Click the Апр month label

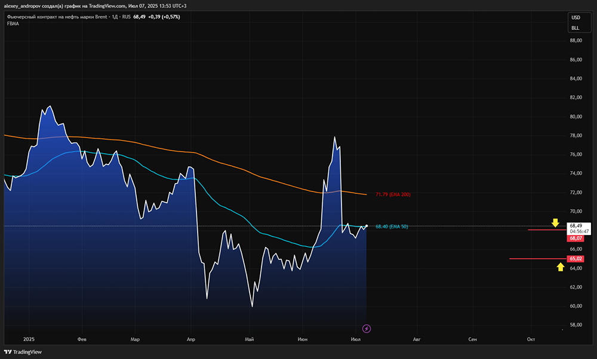point(191,339)
